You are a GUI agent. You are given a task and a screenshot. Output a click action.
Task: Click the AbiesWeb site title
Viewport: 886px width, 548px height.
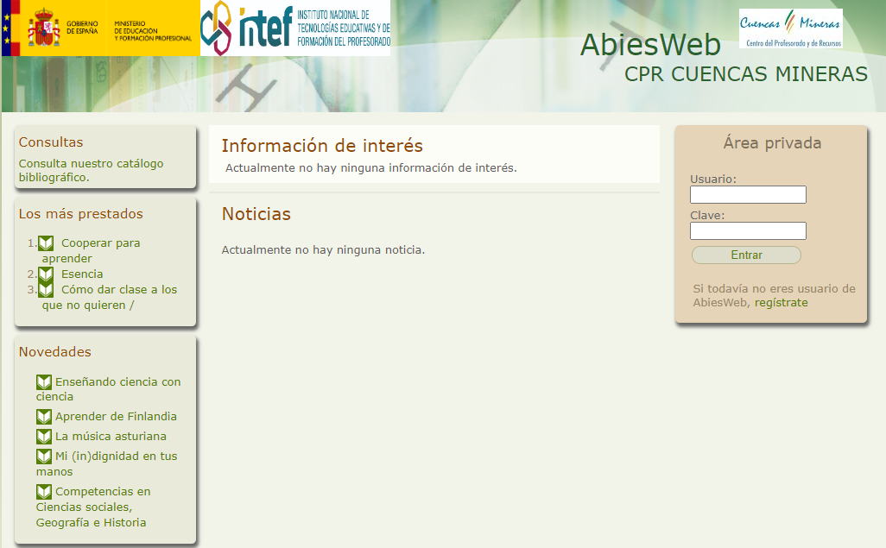click(649, 45)
